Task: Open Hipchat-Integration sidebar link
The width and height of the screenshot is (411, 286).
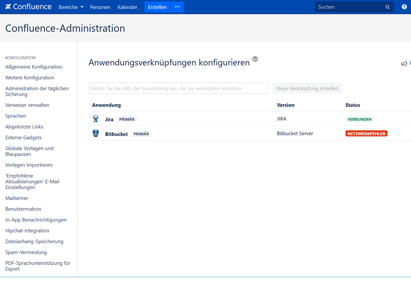Action: (x=27, y=231)
